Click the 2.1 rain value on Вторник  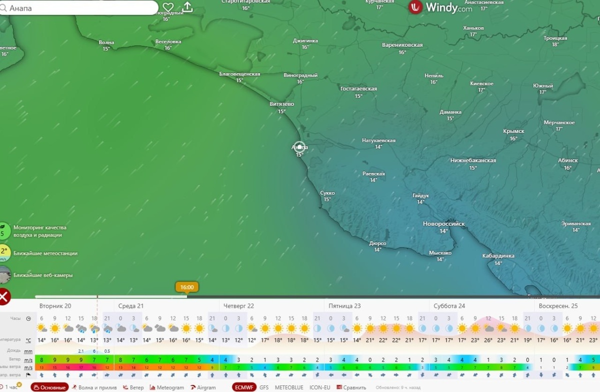[81, 351]
